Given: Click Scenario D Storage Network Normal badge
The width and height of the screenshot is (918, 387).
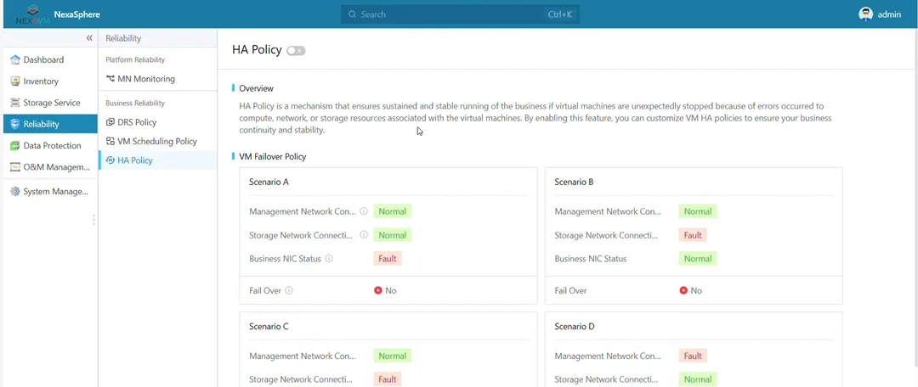Looking at the screenshot, I should pyautogui.click(x=698, y=379).
